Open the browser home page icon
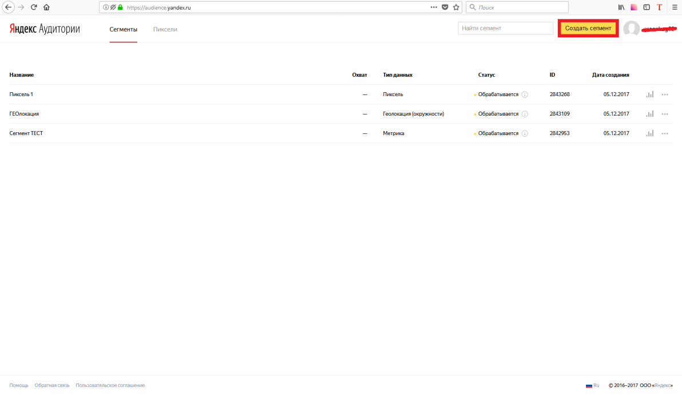Viewport: 682px width, 395px height. 46,7
